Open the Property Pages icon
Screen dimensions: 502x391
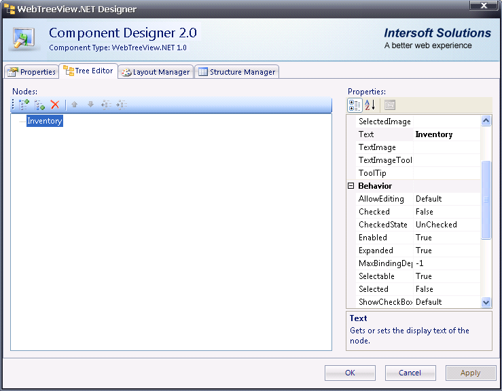click(390, 105)
